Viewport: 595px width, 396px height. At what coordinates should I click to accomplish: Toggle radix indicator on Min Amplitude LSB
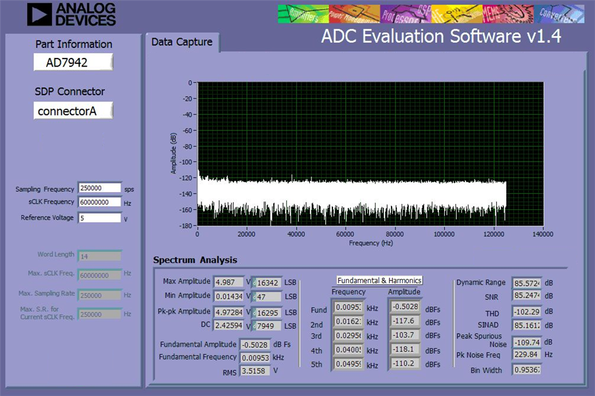click(x=254, y=297)
